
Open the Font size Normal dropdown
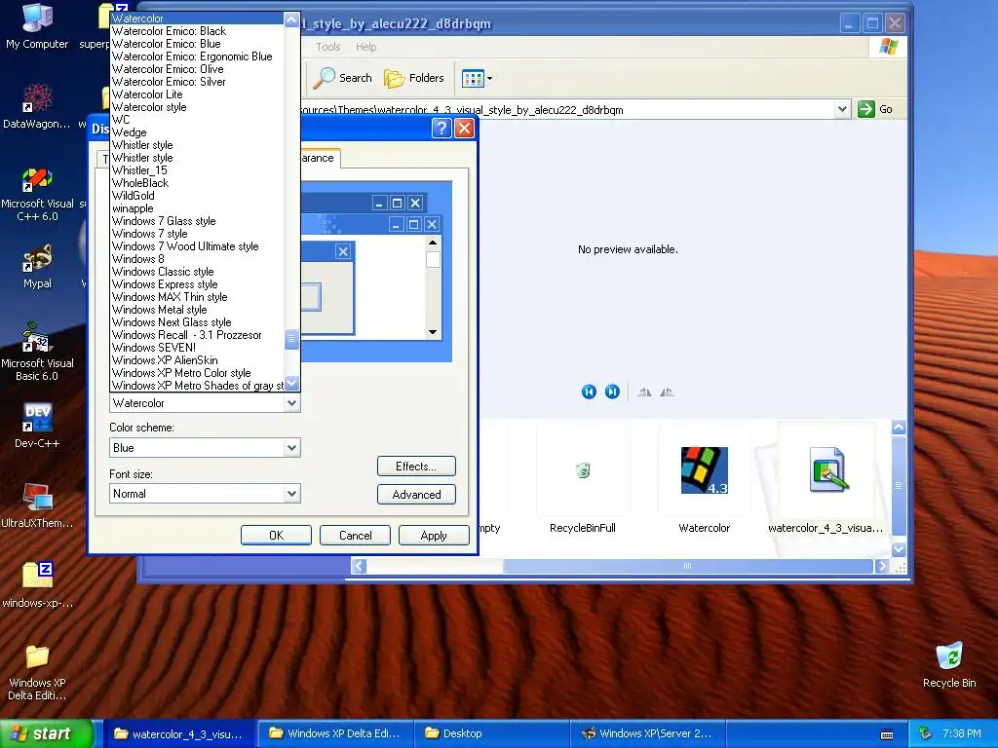pyautogui.click(x=205, y=494)
